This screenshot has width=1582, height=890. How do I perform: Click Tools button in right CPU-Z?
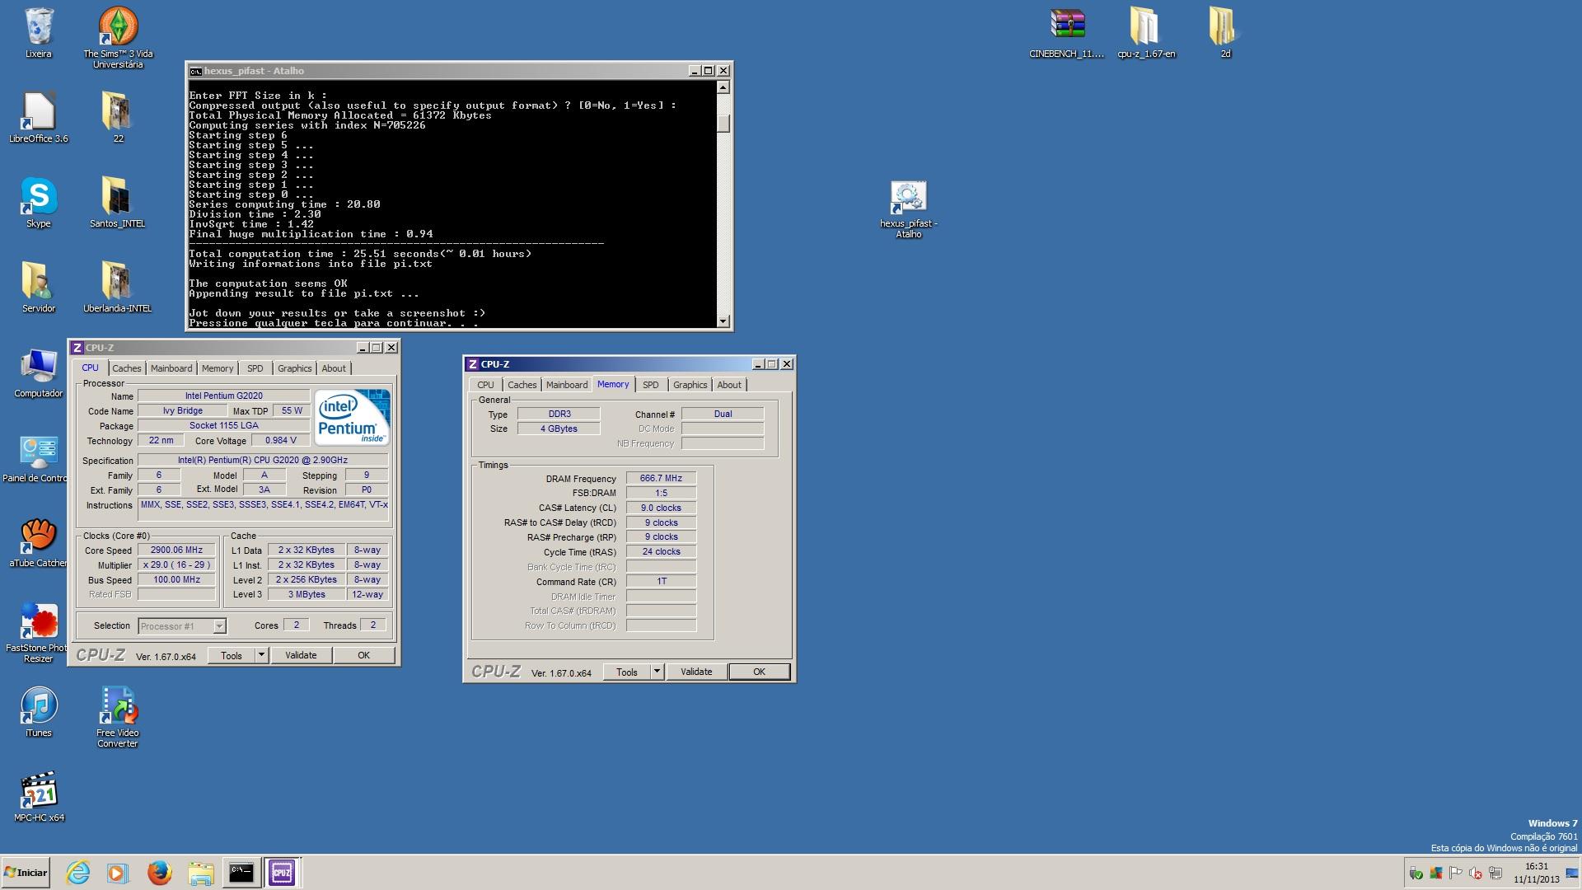tap(627, 672)
